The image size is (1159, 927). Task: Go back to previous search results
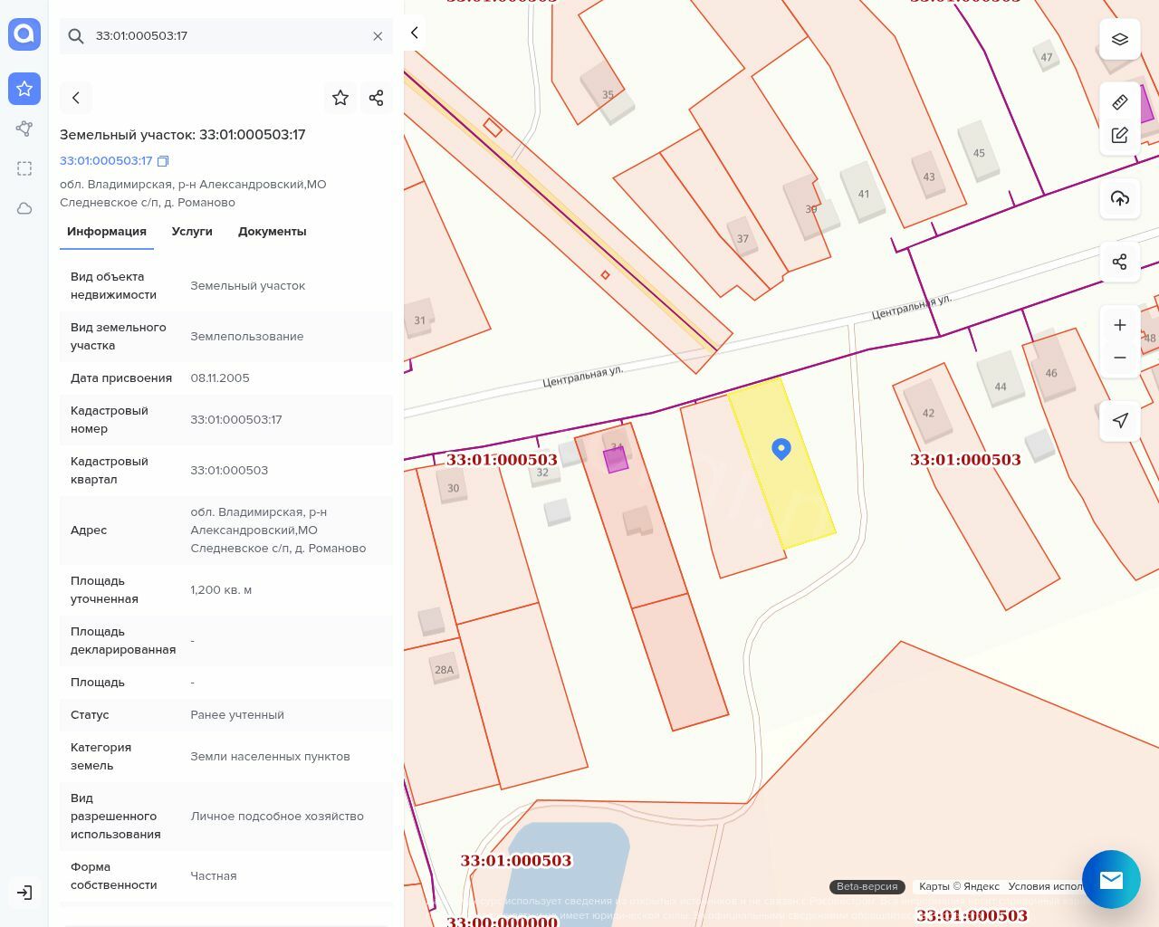point(76,98)
